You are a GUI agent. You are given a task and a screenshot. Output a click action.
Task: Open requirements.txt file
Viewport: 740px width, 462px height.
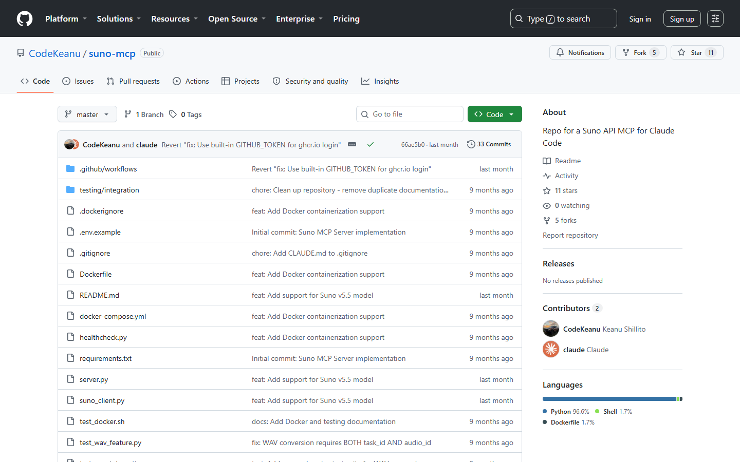105,358
